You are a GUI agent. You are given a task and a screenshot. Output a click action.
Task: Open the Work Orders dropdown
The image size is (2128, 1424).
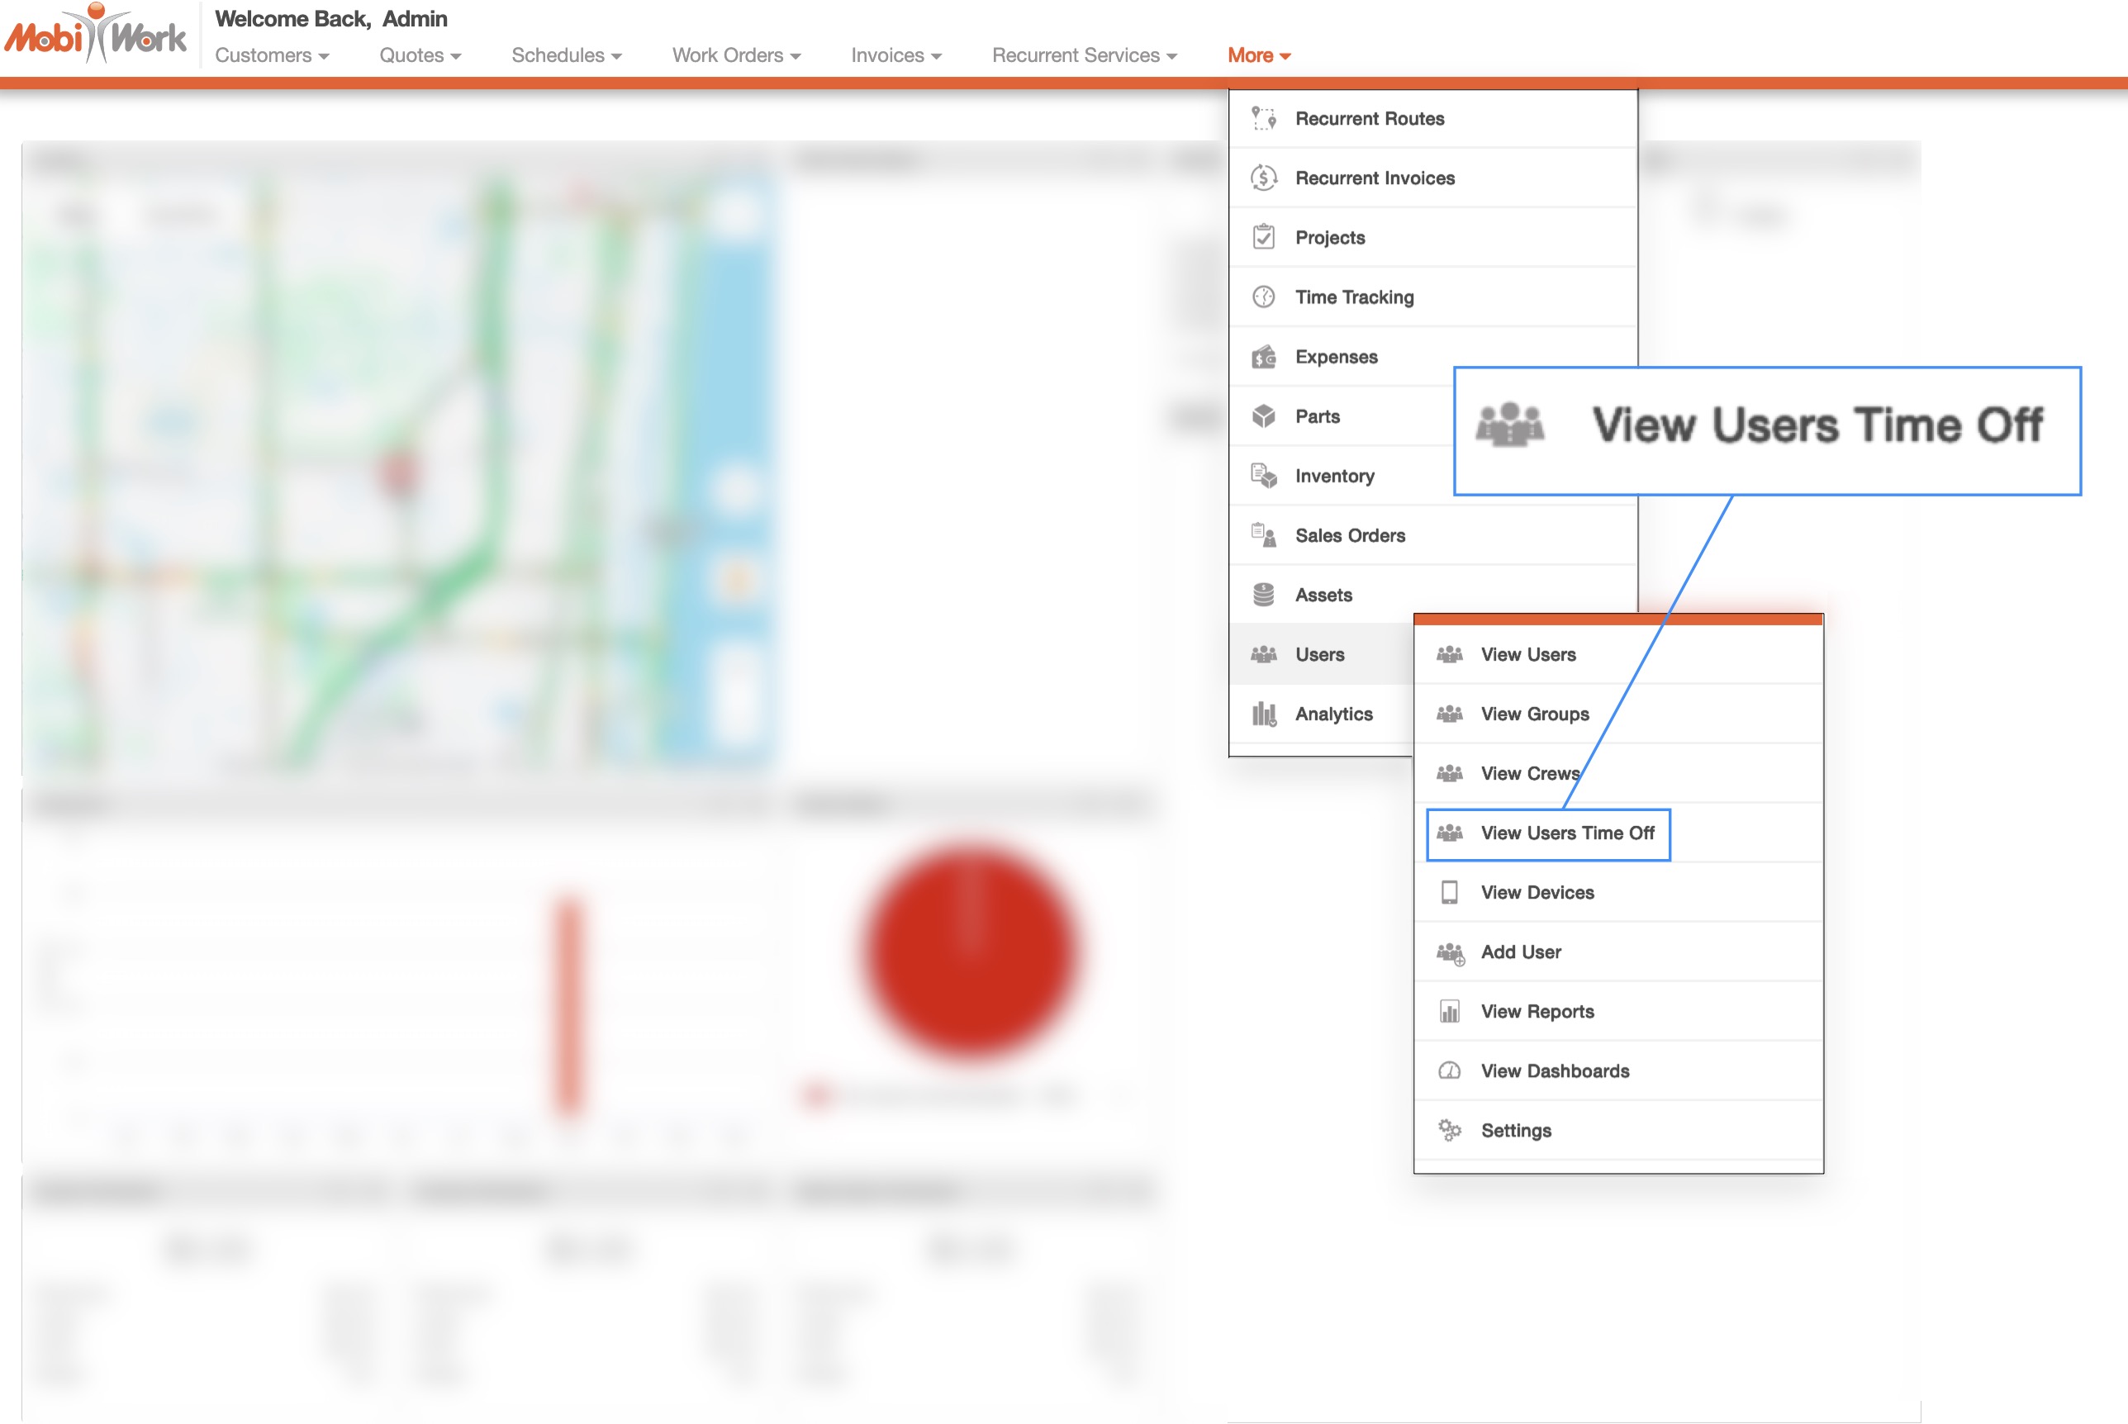point(736,55)
